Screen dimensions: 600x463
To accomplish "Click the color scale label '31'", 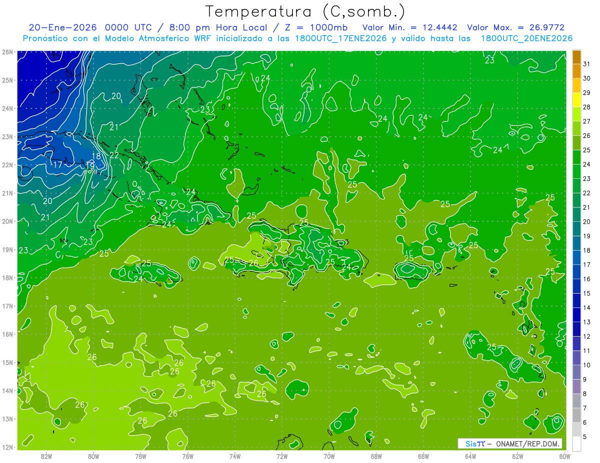I will click(x=587, y=64).
